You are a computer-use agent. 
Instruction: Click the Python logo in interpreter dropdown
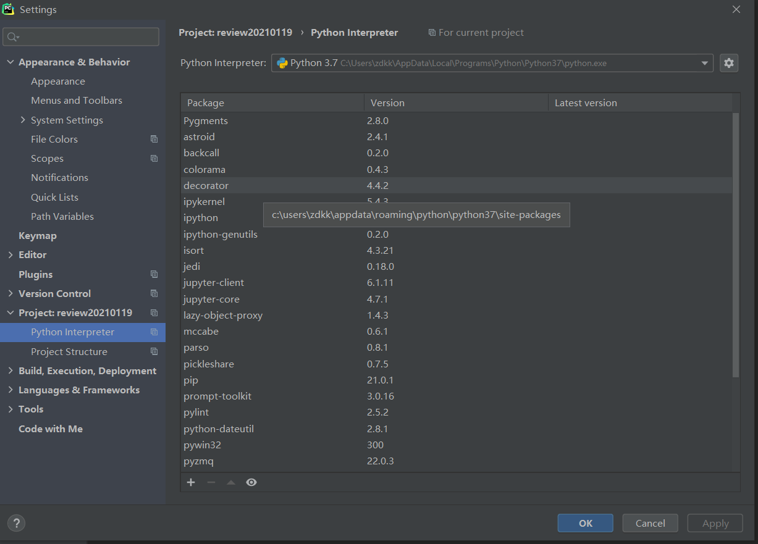click(282, 63)
